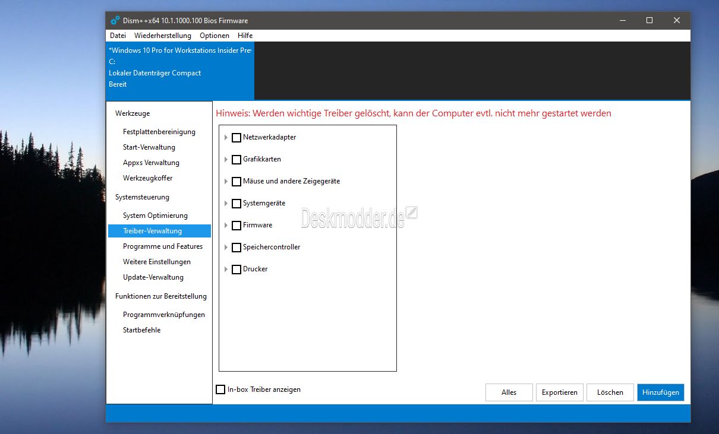Image resolution: width=719 pixels, height=434 pixels.
Task: Expand the Firmware tree node
Action: [226, 226]
